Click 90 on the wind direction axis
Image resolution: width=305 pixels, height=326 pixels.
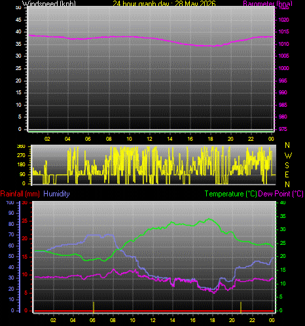[22, 174]
